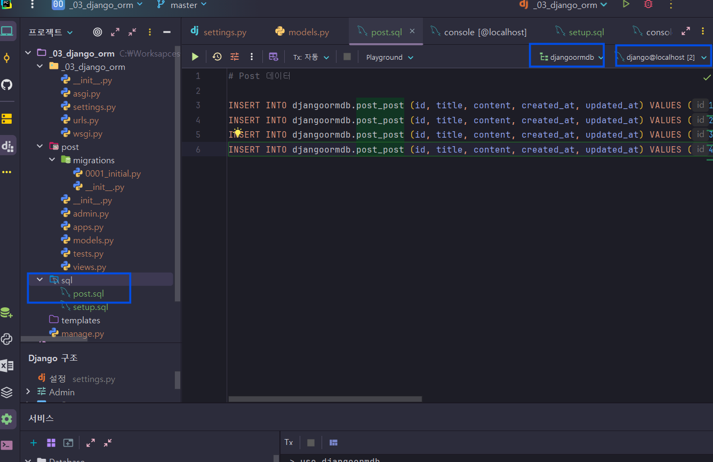The width and height of the screenshot is (713, 462).
Task: Open the Excel-style sheet tool window icon
Action: 7,365
